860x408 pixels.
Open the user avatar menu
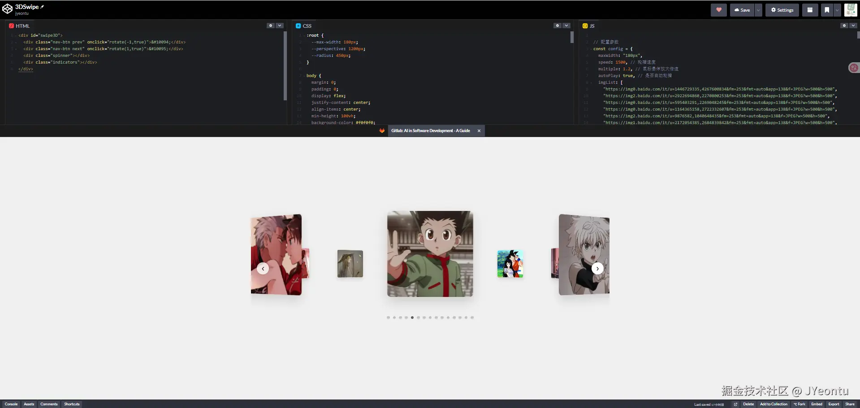click(851, 10)
